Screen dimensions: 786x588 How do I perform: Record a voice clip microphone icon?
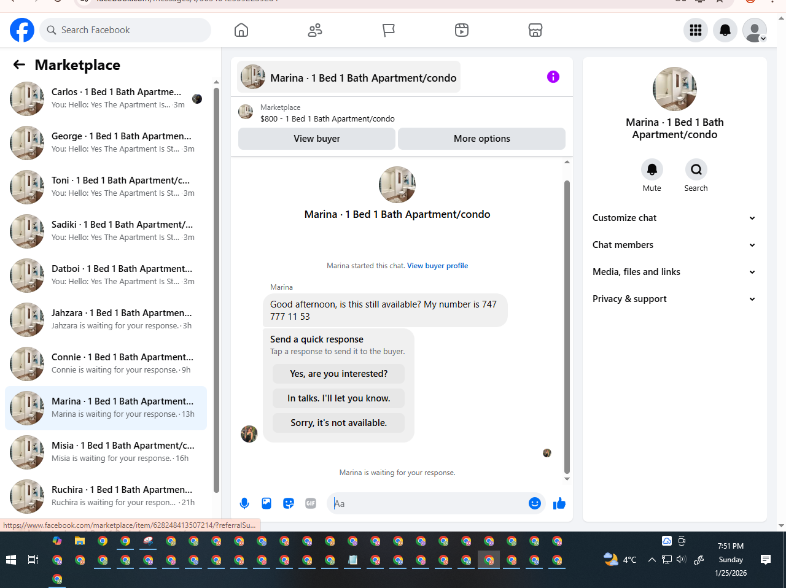click(x=244, y=503)
